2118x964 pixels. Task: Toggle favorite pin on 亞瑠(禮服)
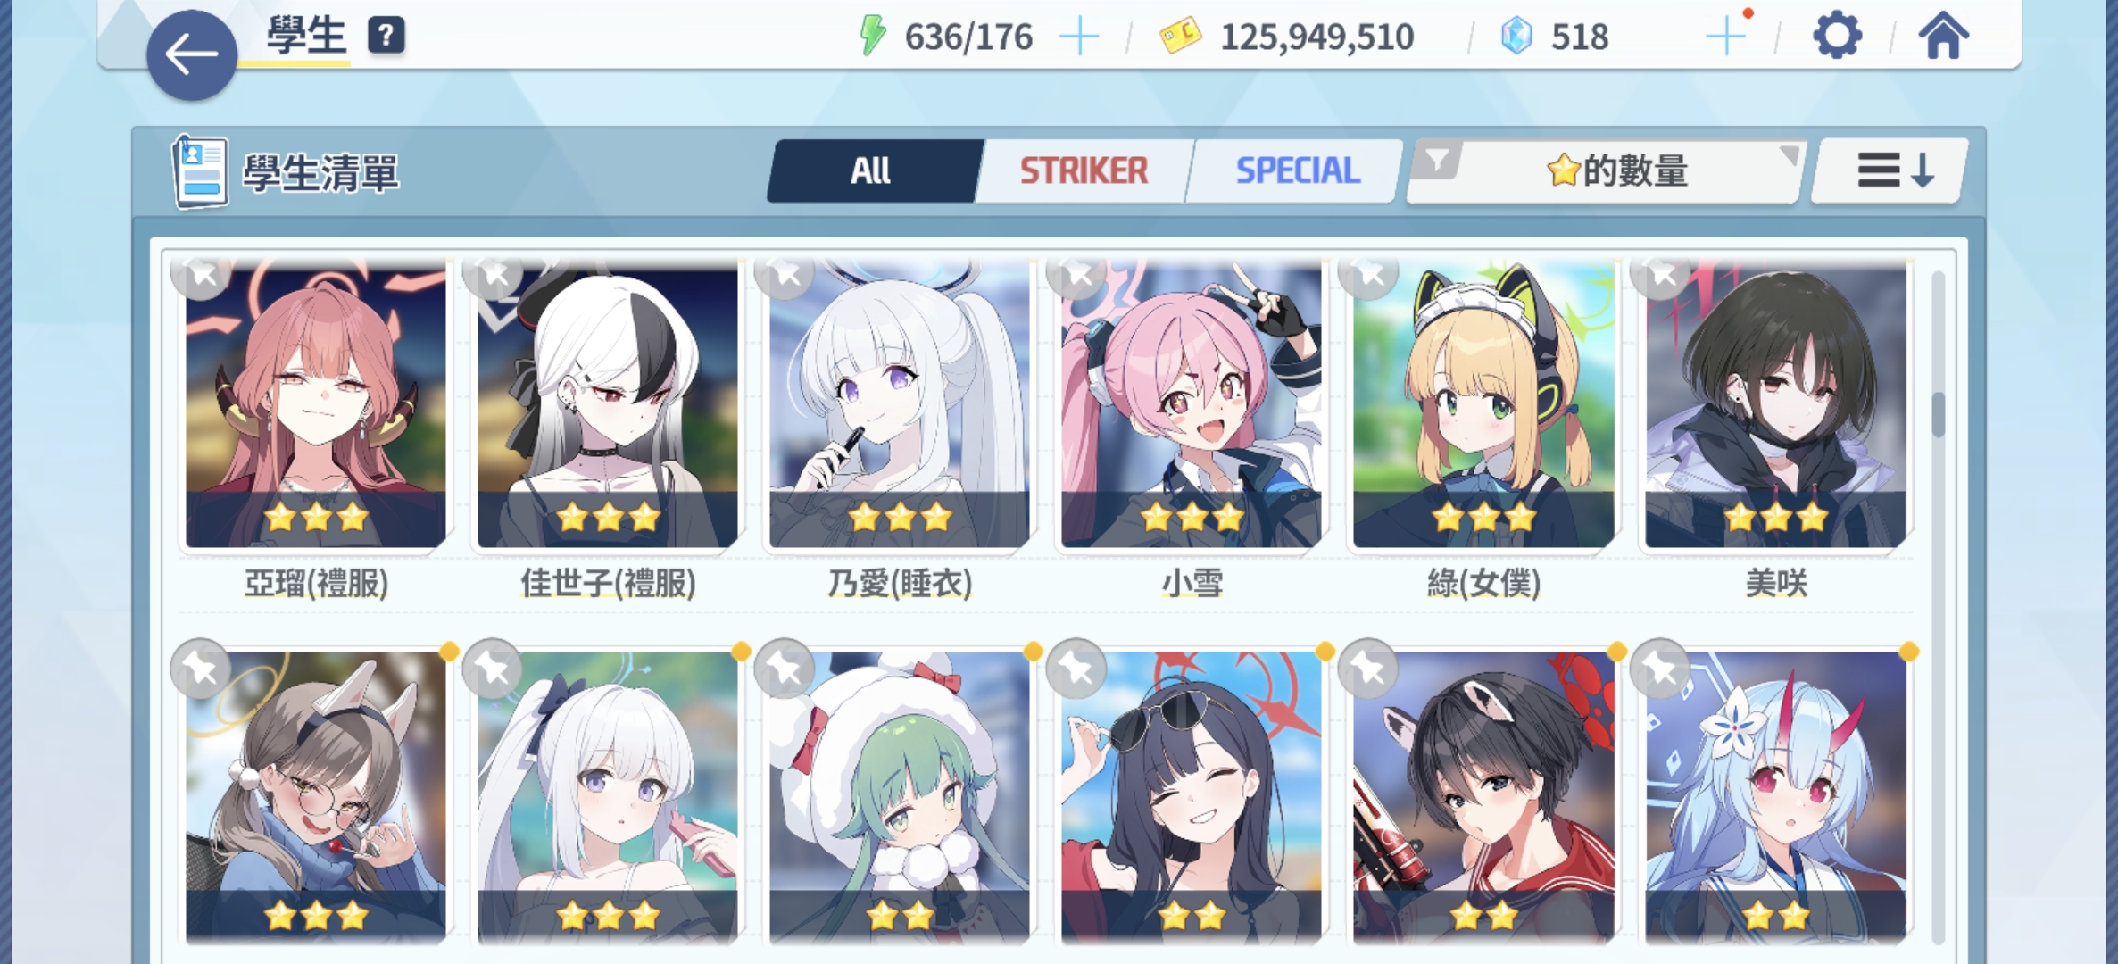(x=202, y=274)
